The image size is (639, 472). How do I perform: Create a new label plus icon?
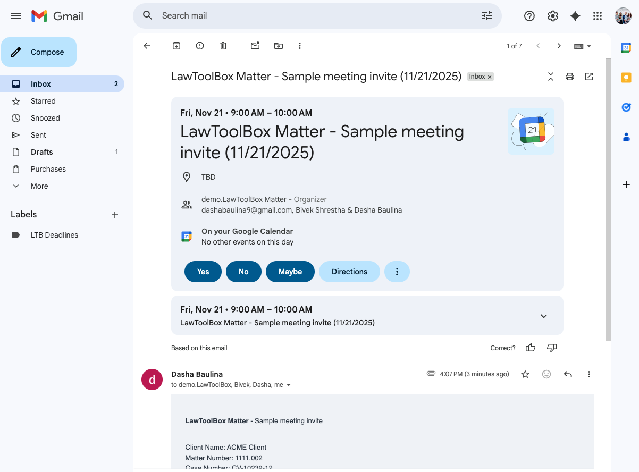pyautogui.click(x=114, y=215)
